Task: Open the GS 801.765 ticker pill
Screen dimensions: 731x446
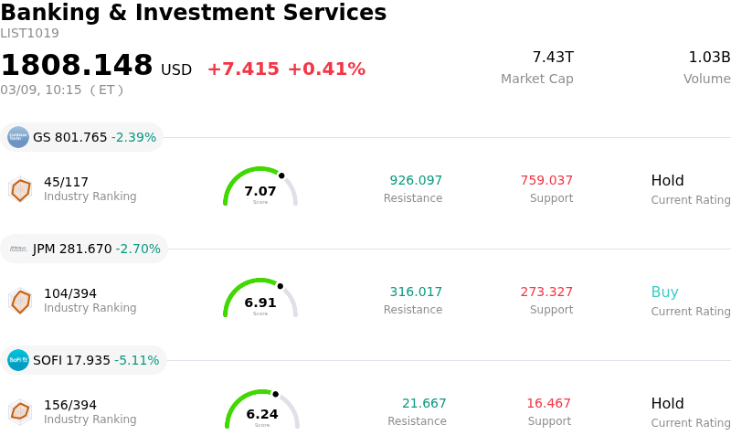Action: point(82,137)
